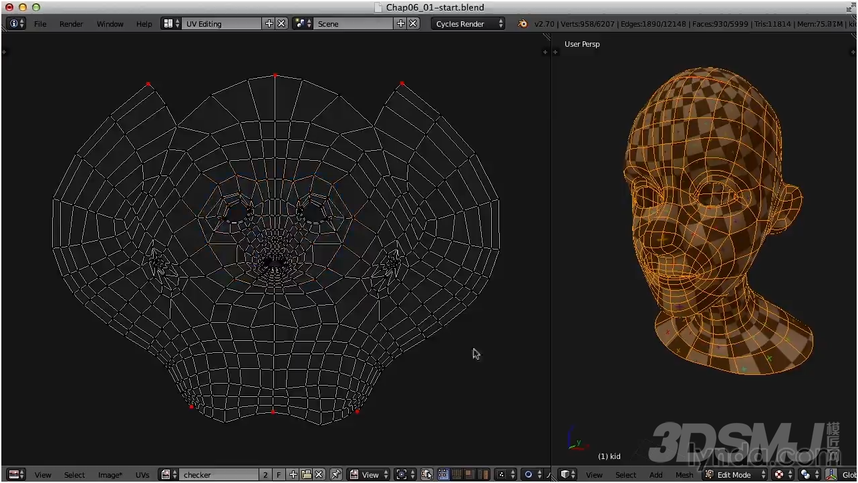
Task: Open the Cycles Render engine dropdown
Action: (468, 23)
